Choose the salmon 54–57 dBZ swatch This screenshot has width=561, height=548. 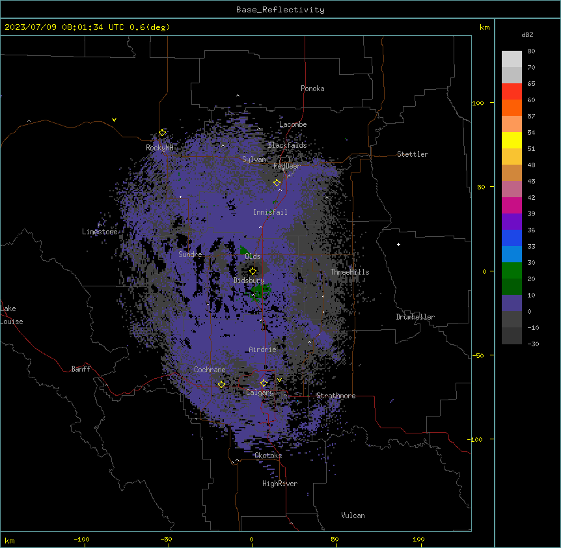tap(512, 124)
